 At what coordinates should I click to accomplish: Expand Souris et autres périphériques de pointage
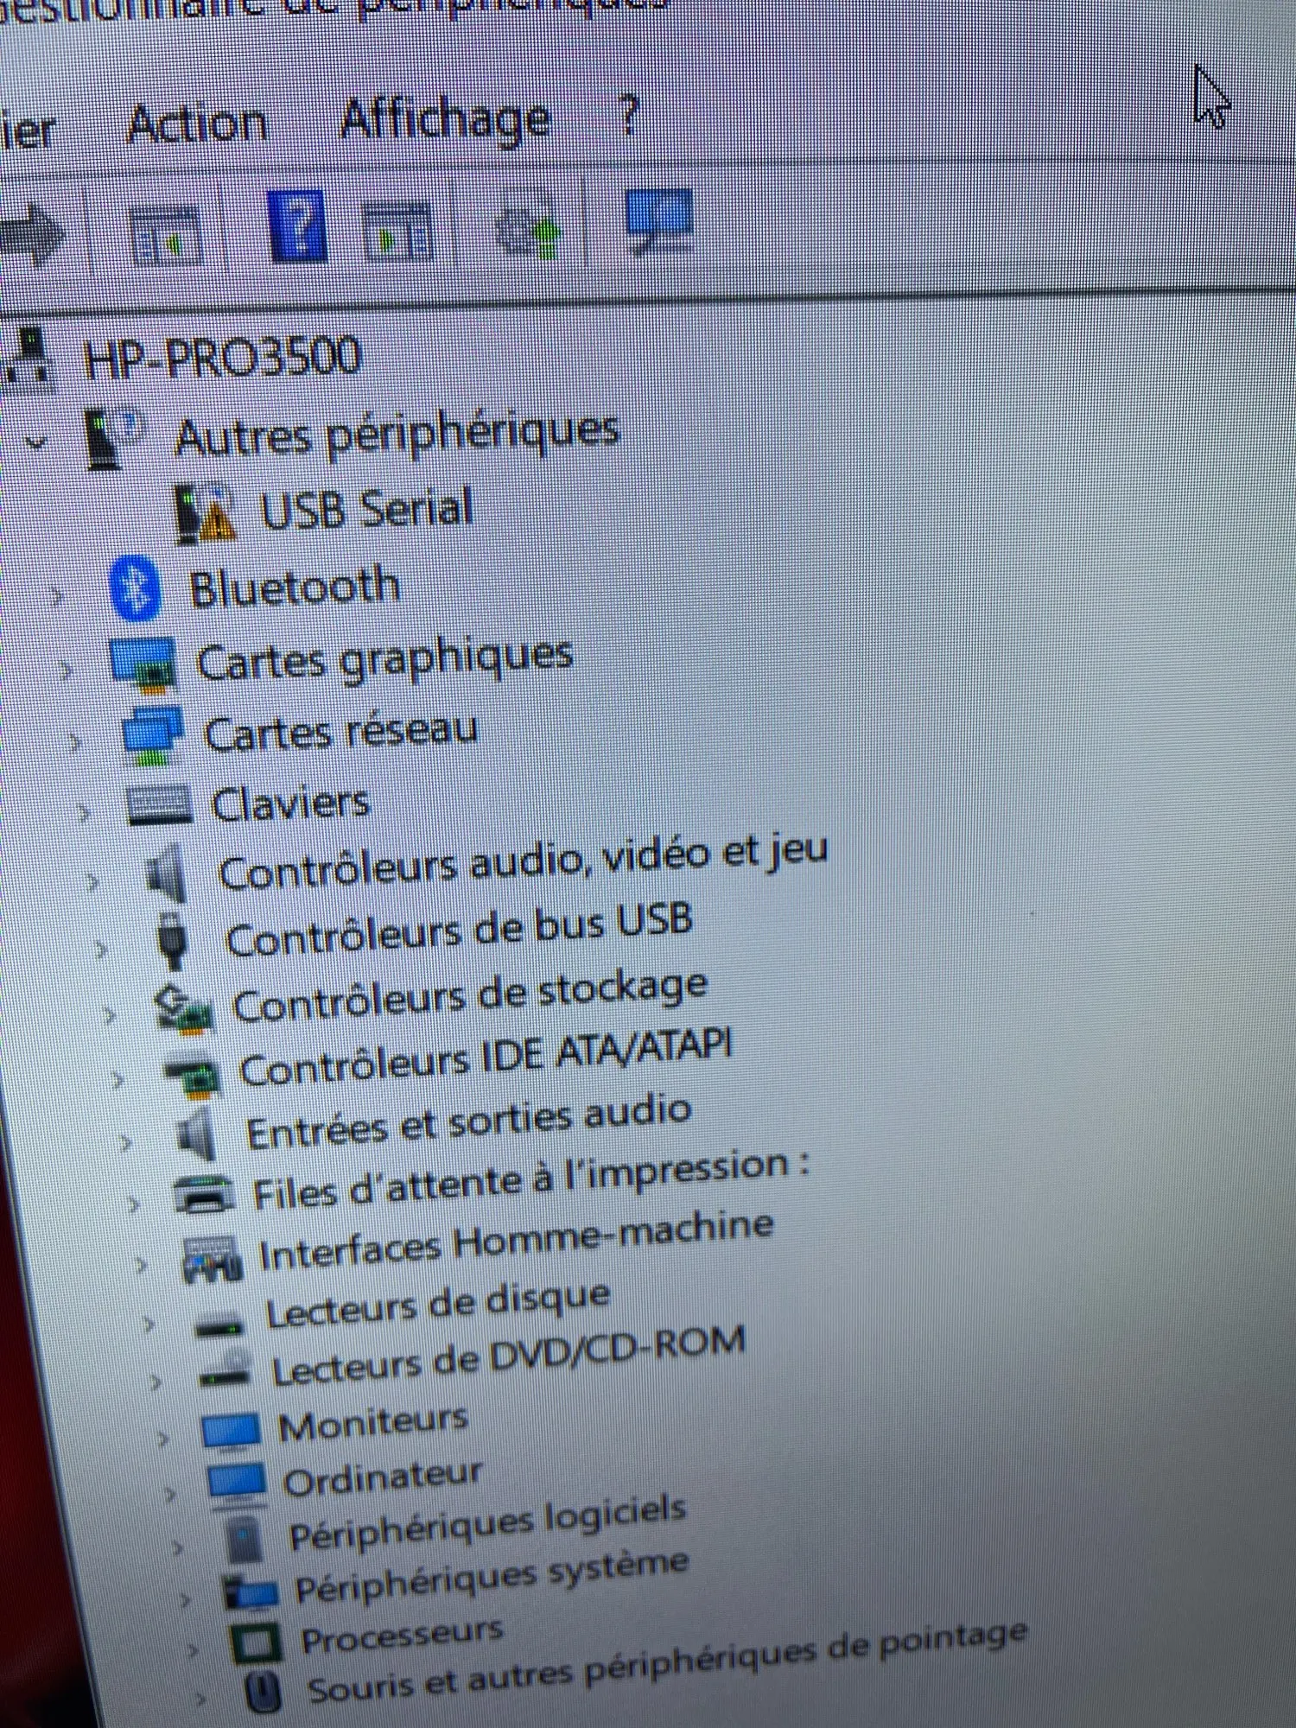coord(200,1699)
